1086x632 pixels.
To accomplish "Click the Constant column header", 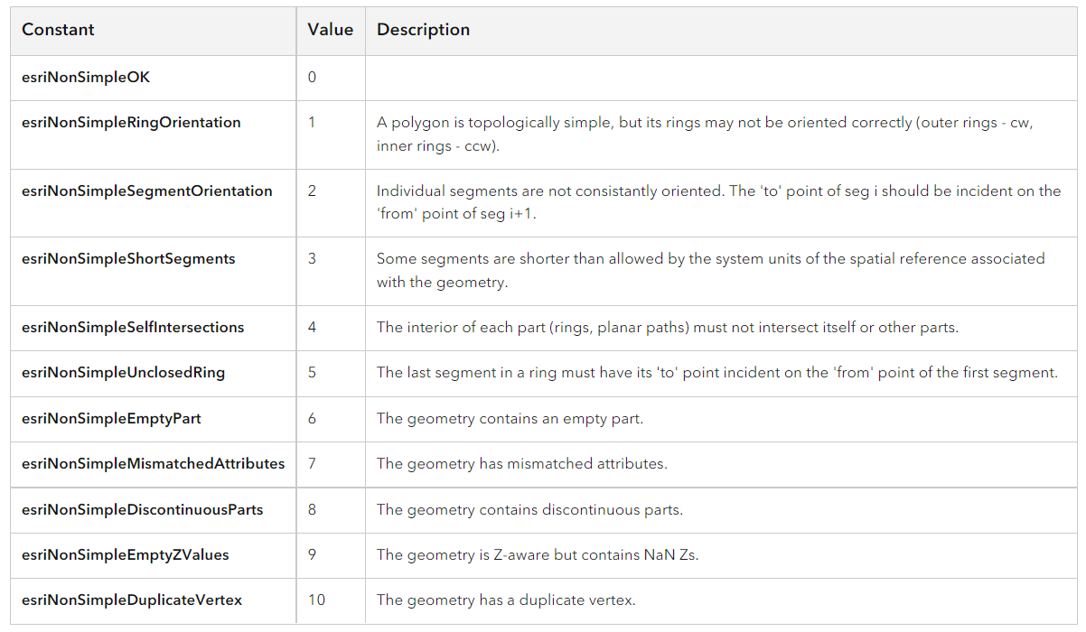I will [58, 30].
